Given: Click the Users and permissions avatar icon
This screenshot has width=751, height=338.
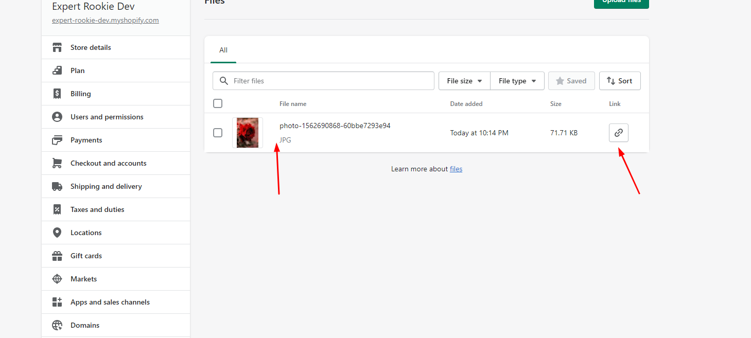Looking at the screenshot, I should [57, 117].
